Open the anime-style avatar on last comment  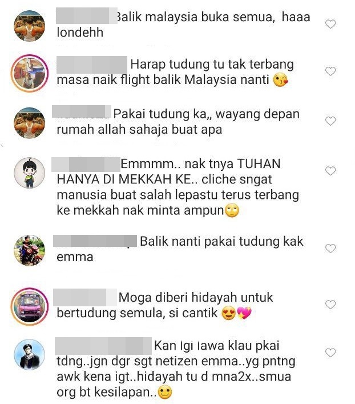tap(29, 354)
